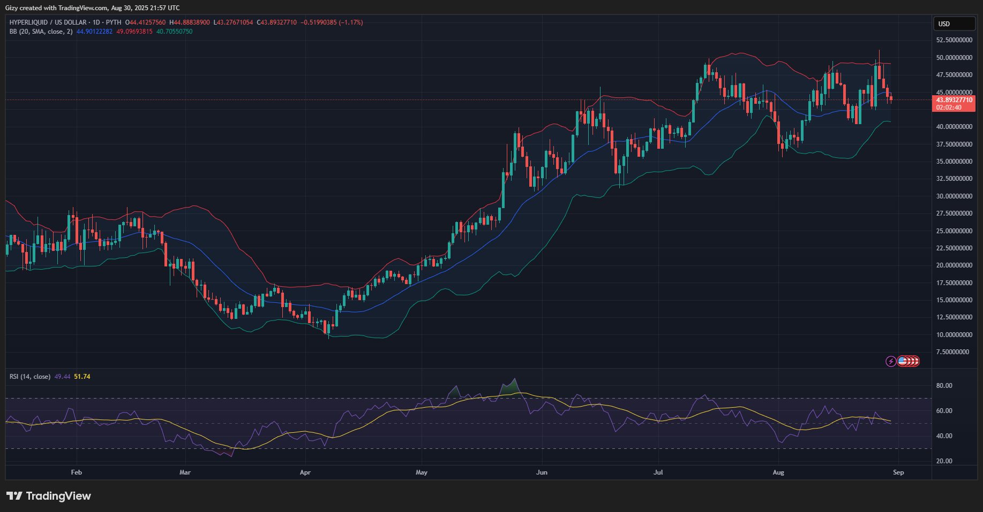Click the Jun label on time axis
Viewport: 983px width, 512px height.
[x=542, y=472]
